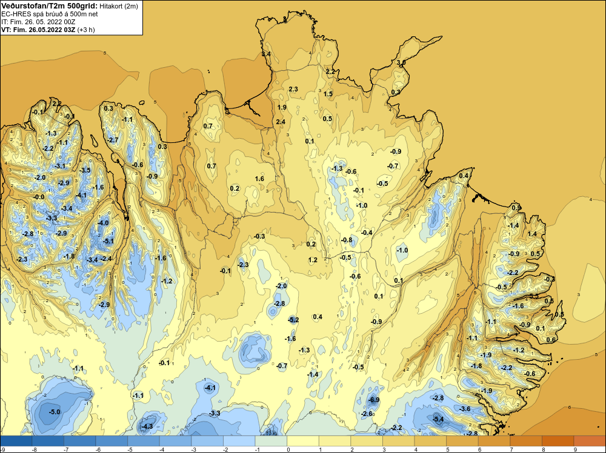Click the -3.6 temperature reading
This screenshot has height=453, width=606.
point(465,409)
